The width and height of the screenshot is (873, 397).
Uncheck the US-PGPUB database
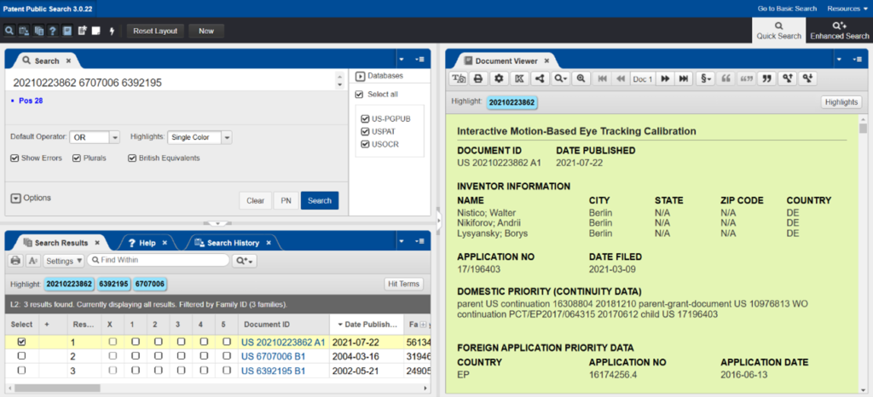coord(365,119)
